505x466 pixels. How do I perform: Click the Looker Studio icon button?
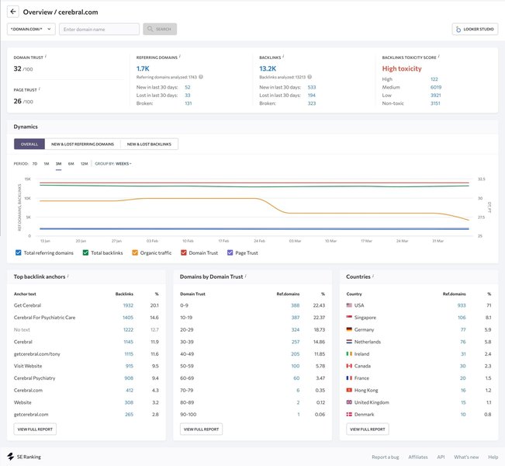coord(475,29)
